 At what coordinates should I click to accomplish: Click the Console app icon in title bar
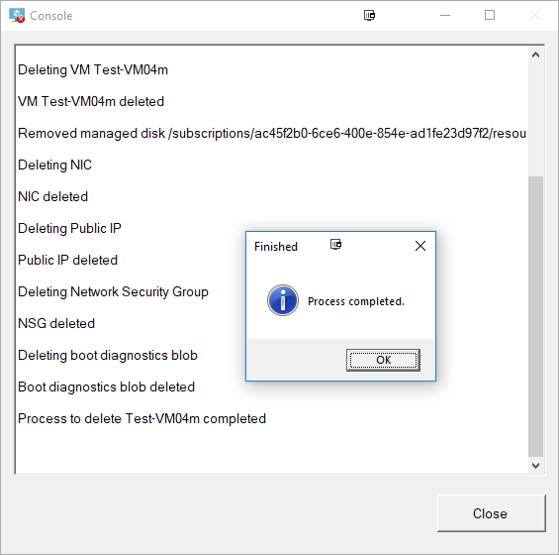[x=17, y=15]
